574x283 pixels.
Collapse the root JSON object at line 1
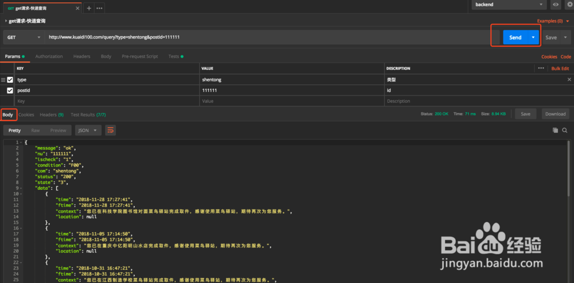(21, 142)
